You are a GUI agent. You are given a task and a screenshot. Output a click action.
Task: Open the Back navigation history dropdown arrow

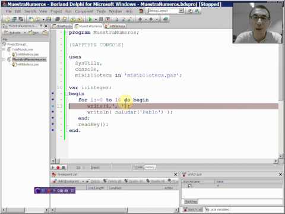(145, 20)
